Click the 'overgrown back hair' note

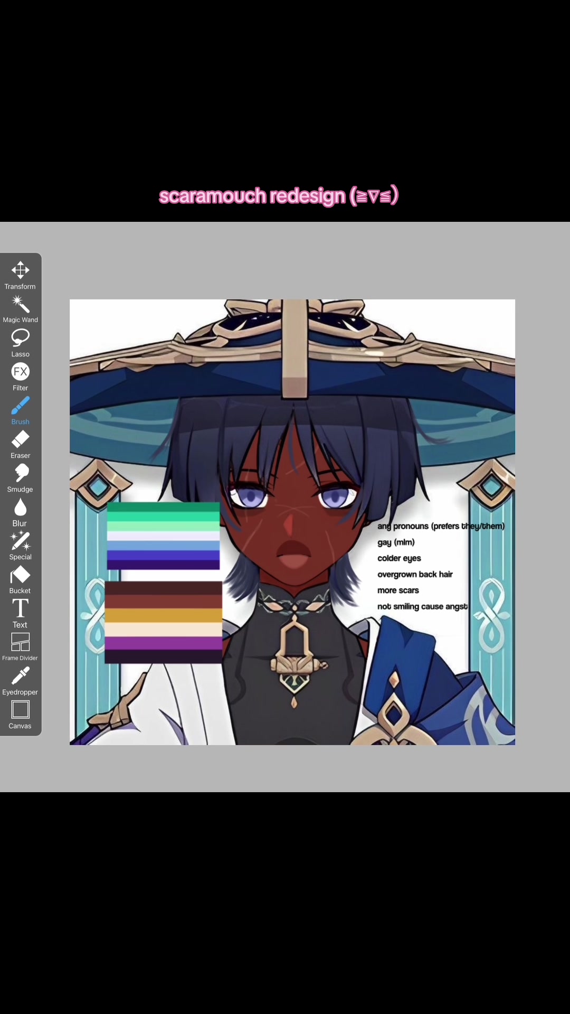pyautogui.click(x=415, y=574)
